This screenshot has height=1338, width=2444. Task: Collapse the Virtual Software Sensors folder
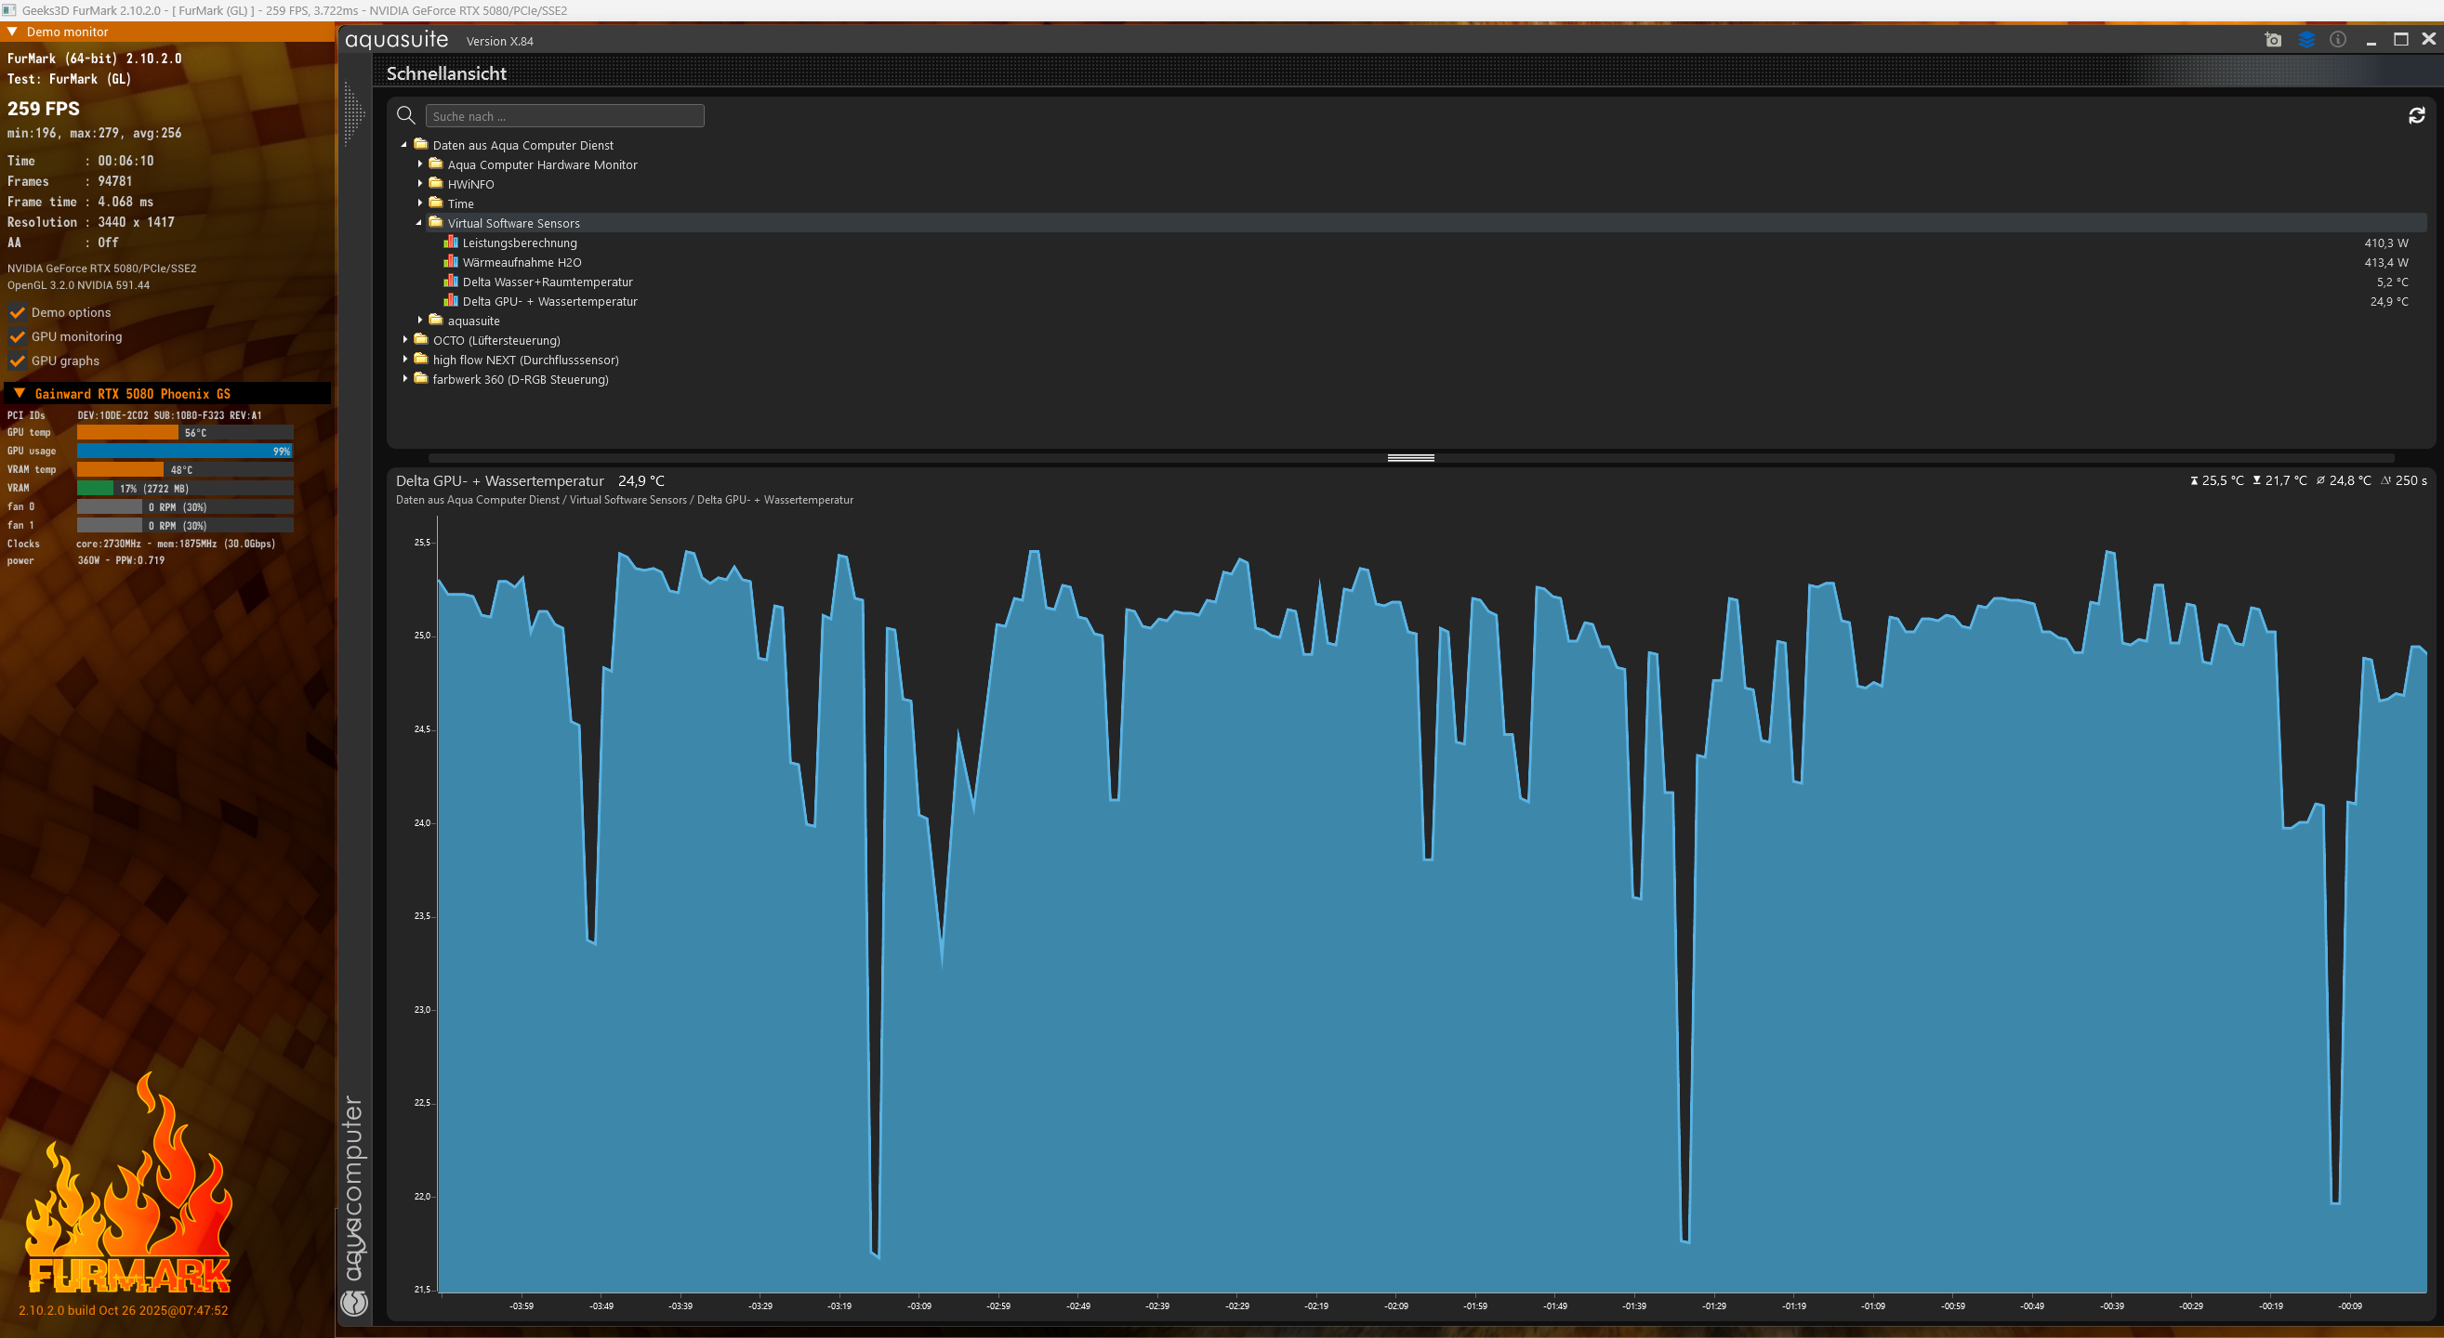tap(419, 223)
